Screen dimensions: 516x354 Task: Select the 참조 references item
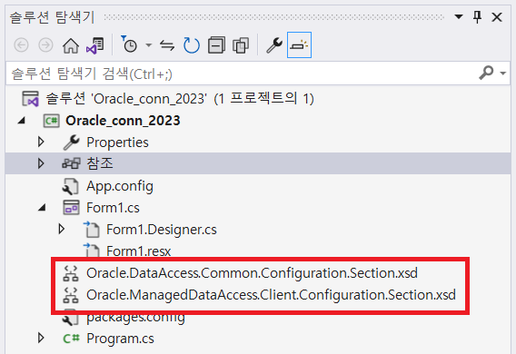tap(100, 163)
